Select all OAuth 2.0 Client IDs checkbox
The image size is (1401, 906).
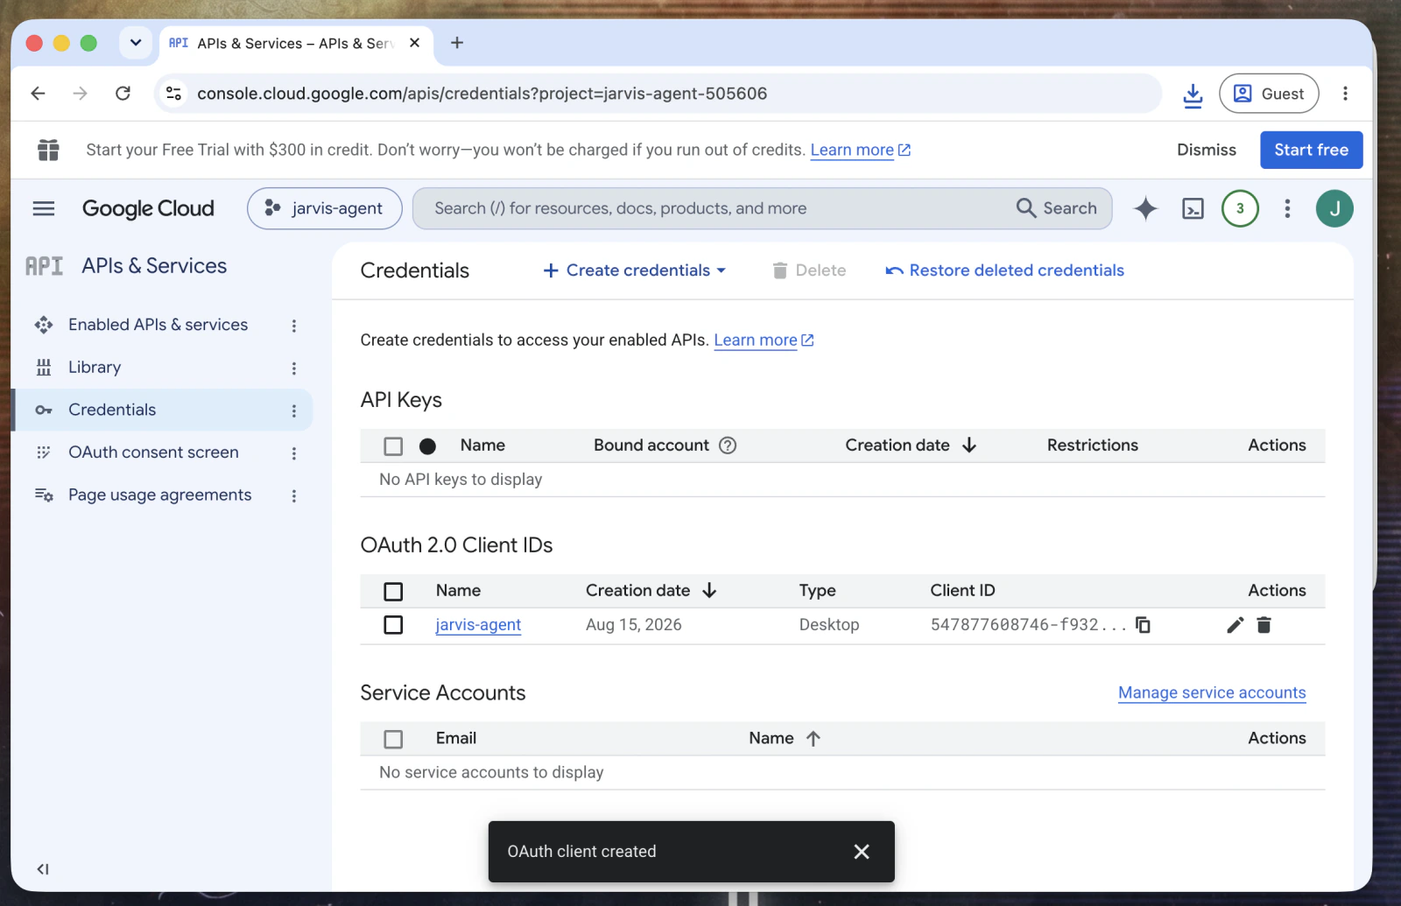[393, 592]
